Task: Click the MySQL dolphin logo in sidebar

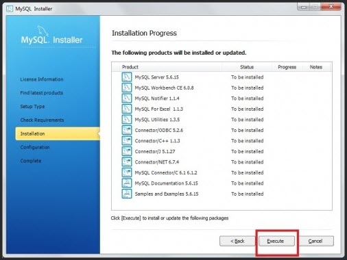Action: click(x=43, y=31)
